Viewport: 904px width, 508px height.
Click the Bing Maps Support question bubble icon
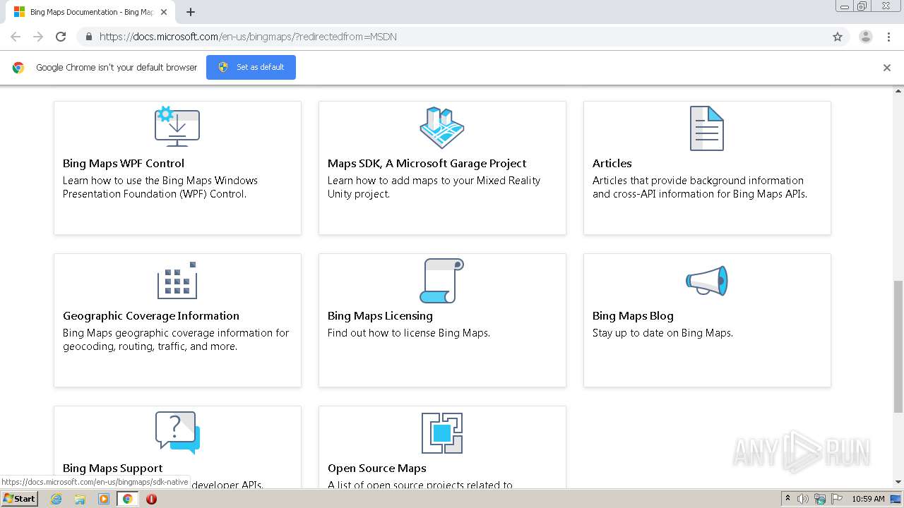click(177, 433)
